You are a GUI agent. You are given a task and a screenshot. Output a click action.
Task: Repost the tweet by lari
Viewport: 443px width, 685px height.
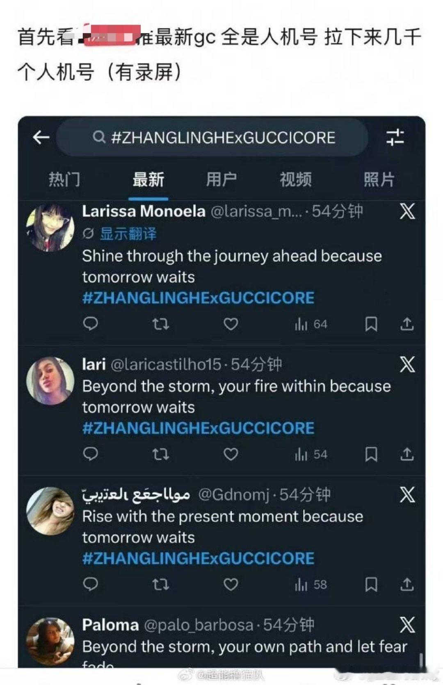pyautogui.click(x=160, y=454)
